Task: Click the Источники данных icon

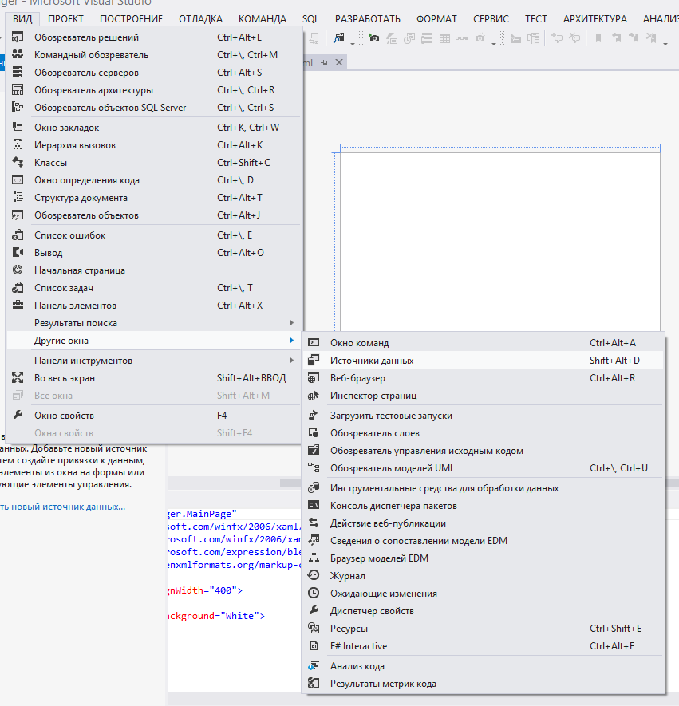Action: [x=314, y=361]
